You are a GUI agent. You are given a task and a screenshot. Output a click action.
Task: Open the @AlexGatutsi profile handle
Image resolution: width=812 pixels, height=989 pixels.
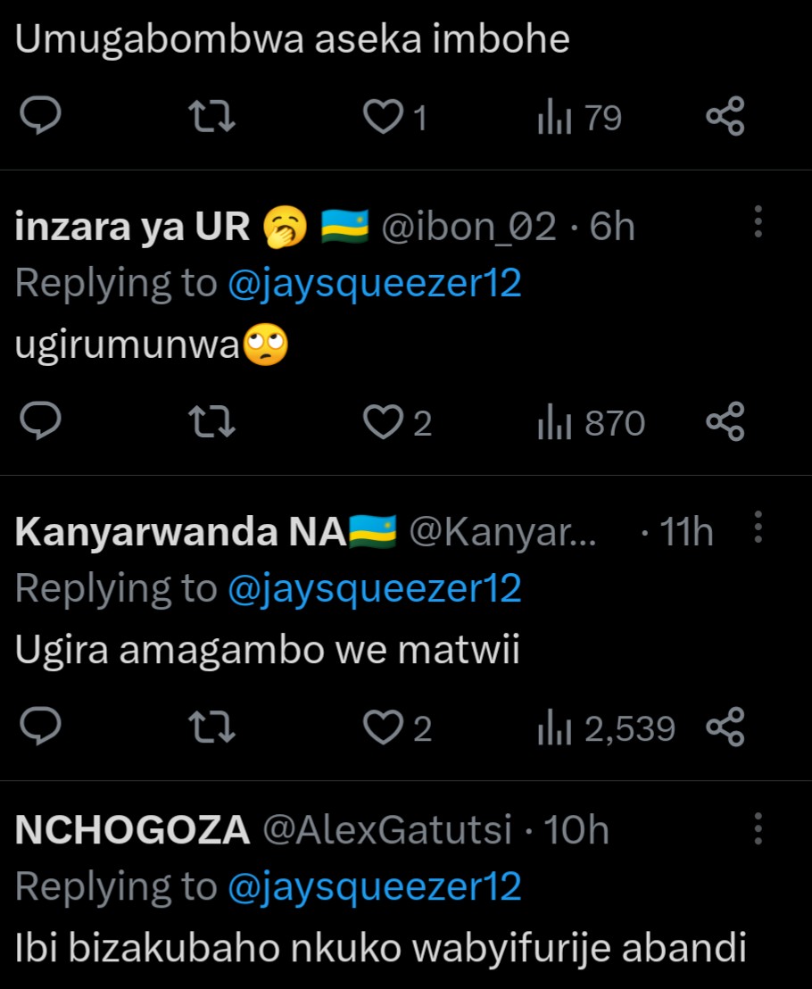pos(386,831)
